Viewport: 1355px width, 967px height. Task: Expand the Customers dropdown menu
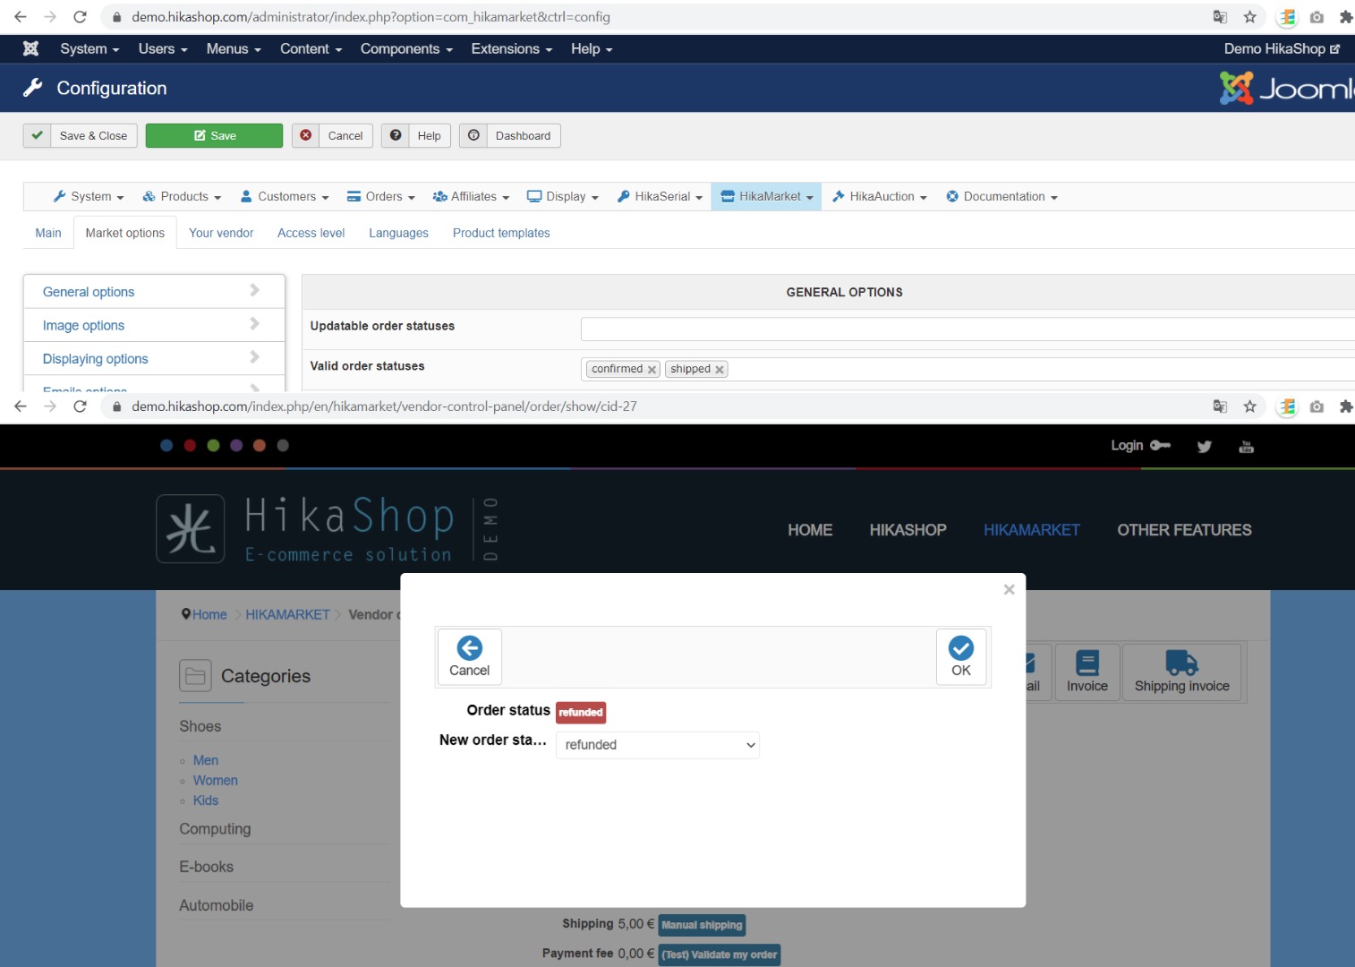[285, 197]
